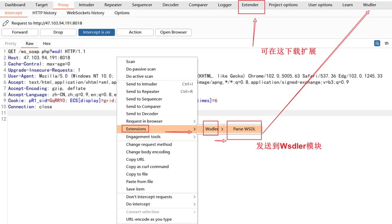Select Send to Decoder

(x=157, y=114)
